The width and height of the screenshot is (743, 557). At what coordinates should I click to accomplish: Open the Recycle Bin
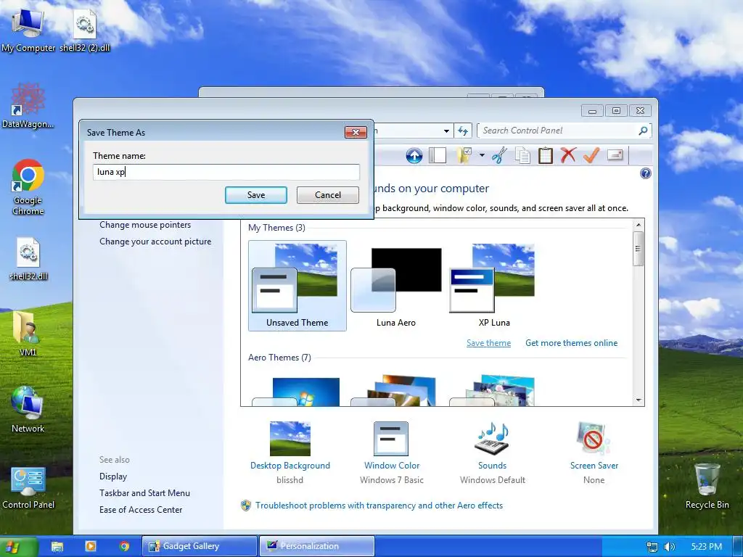click(707, 486)
